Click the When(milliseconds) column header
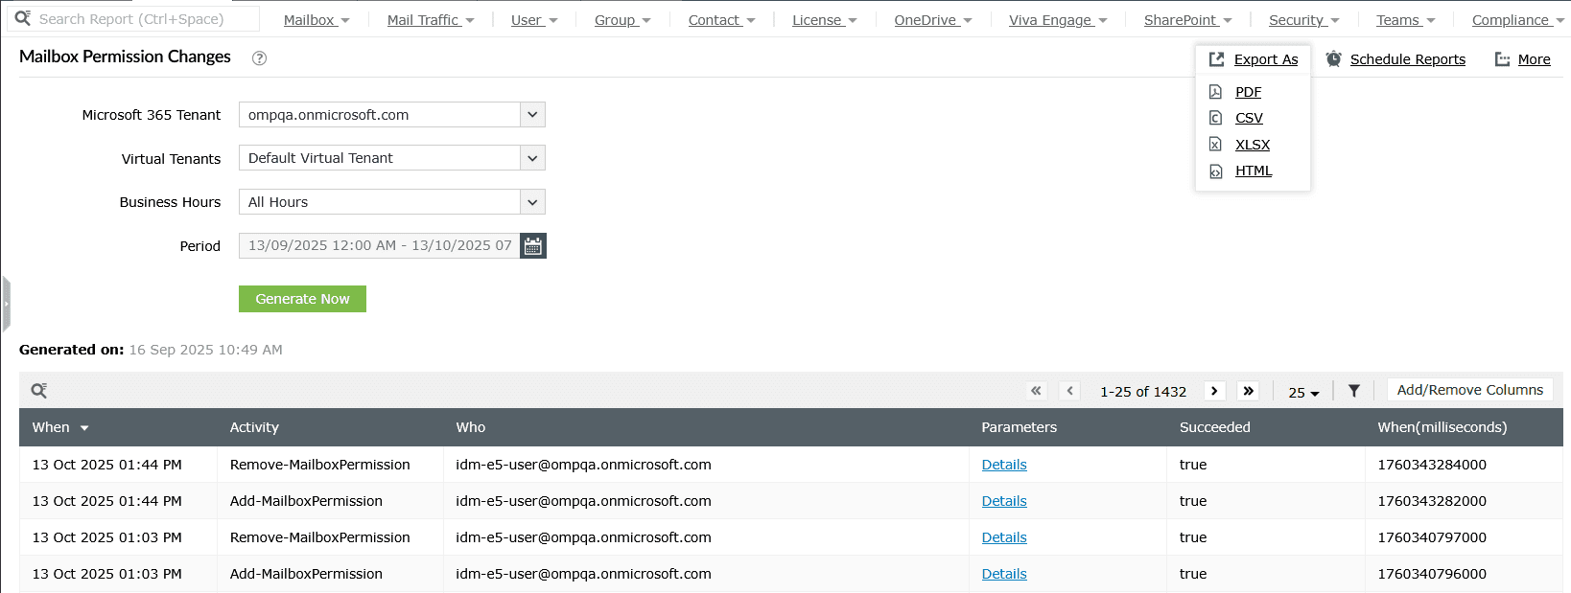 coord(1442,427)
